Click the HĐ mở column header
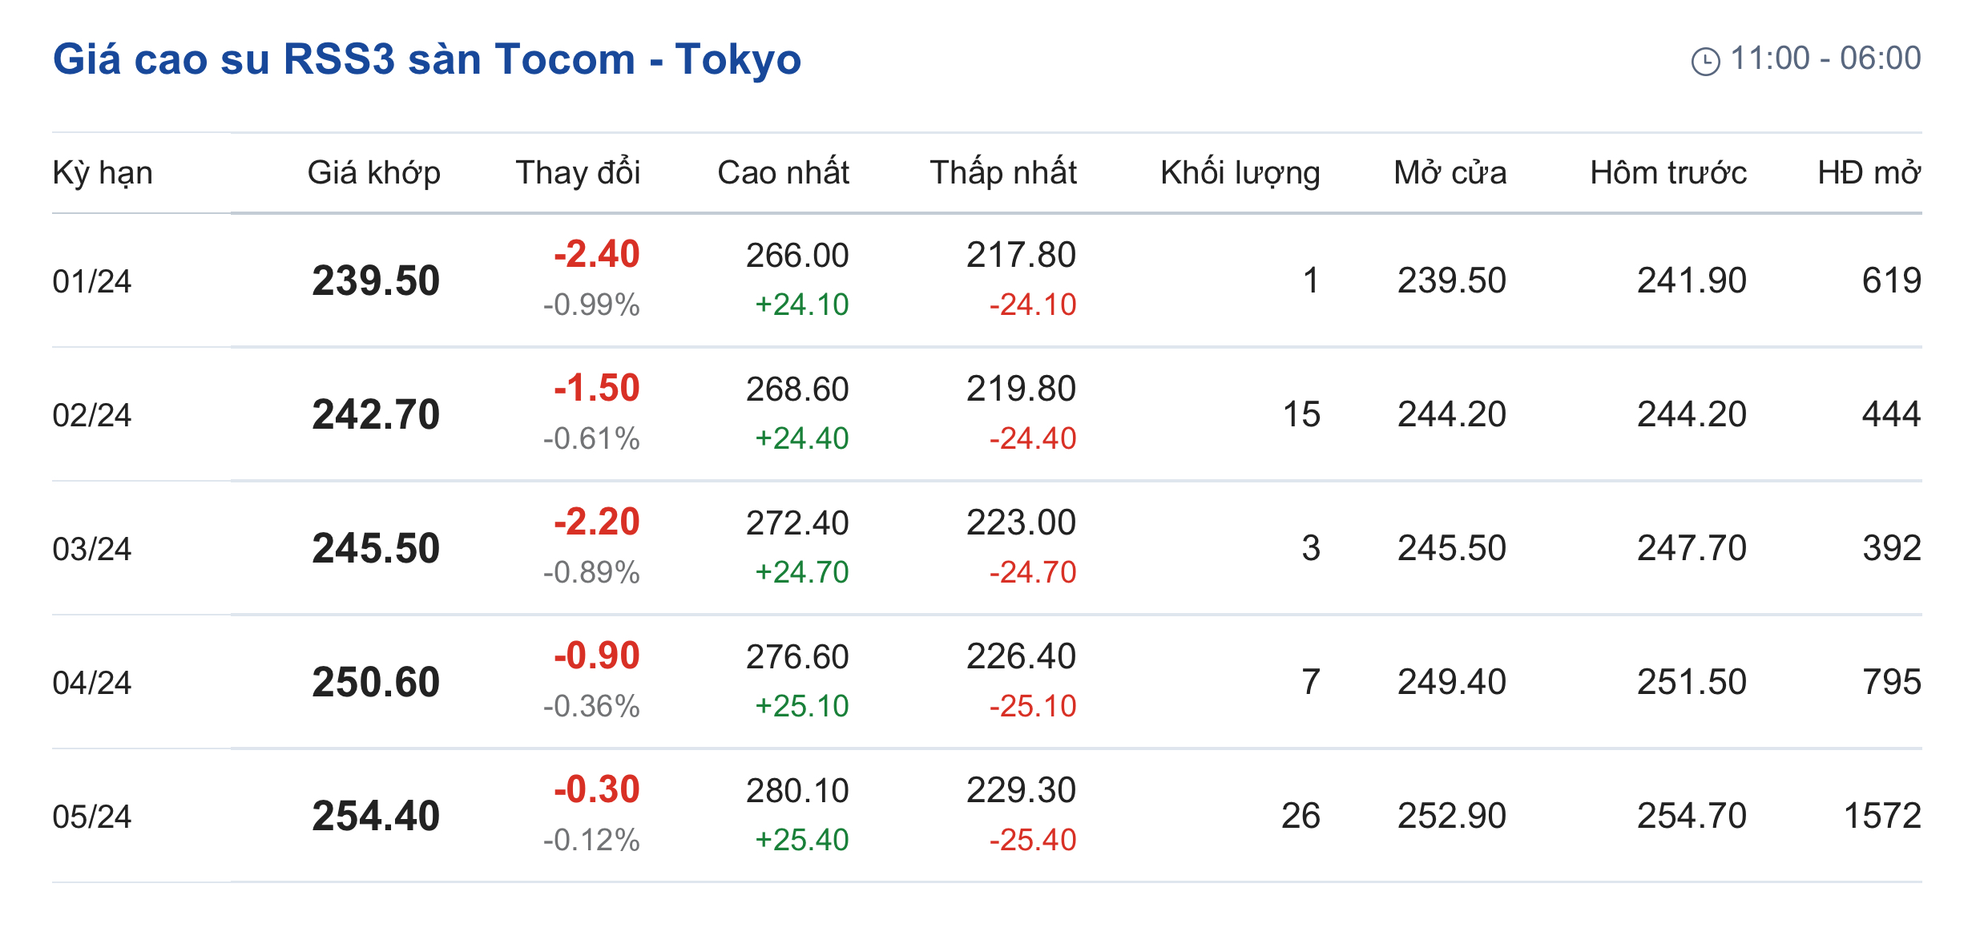The width and height of the screenshot is (1980, 936). [x=1869, y=173]
